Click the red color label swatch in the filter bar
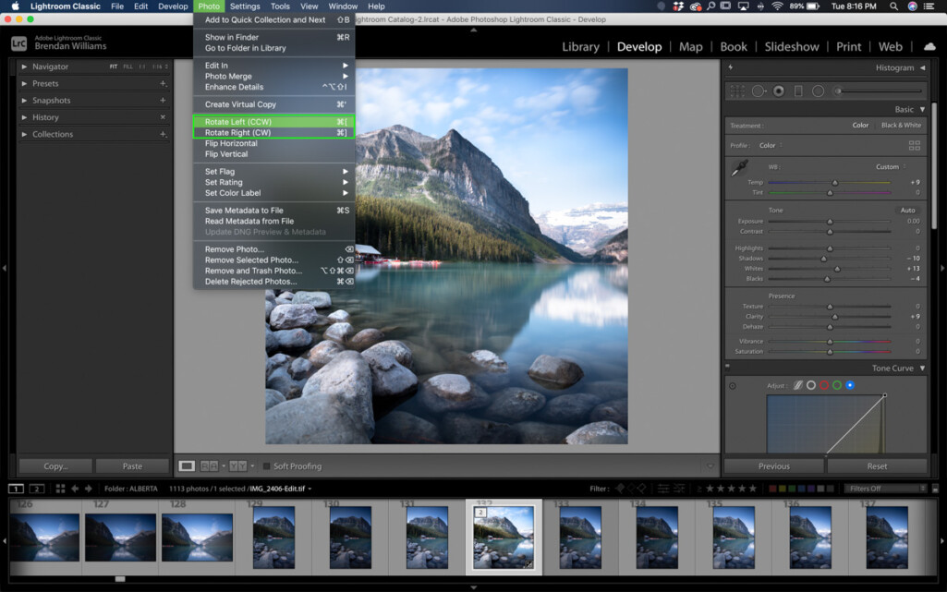 [772, 488]
